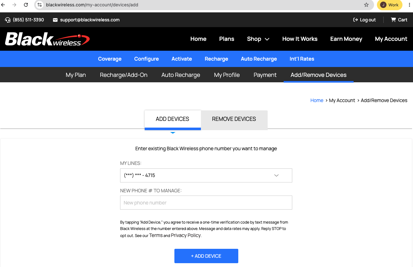Open Activate in the blue bar
The height and width of the screenshot is (267, 413).
[182, 59]
